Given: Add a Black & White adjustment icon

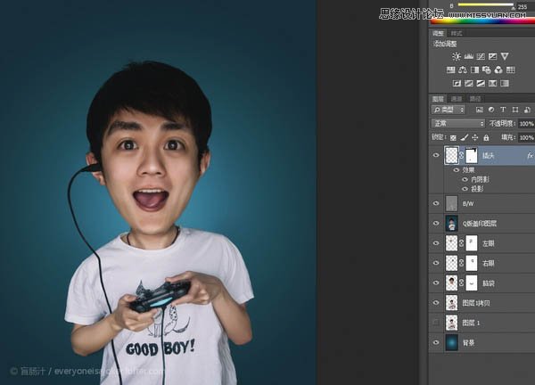Looking at the screenshot, I should pos(474,70).
